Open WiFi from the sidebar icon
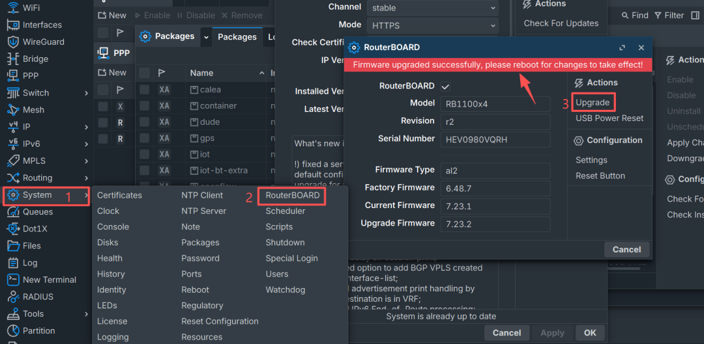 tap(14, 8)
